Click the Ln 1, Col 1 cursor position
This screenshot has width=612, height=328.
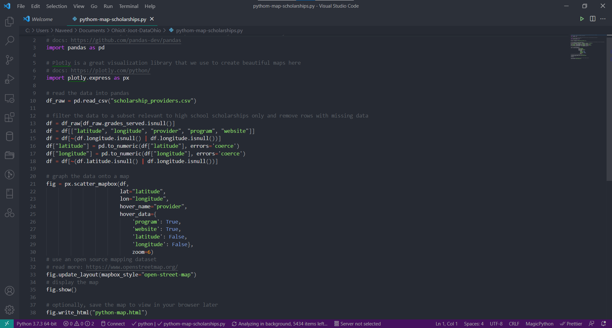(446, 324)
